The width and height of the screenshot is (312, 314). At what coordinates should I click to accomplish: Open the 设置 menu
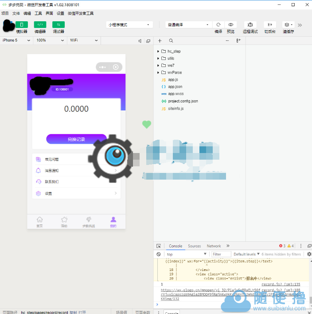pos(60,13)
